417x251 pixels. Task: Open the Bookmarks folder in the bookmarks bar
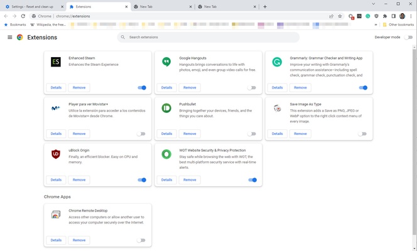pyautogui.click(x=15, y=24)
